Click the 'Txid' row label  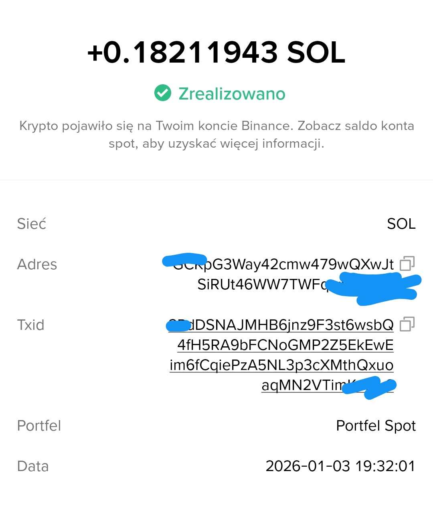click(x=30, y=325)
